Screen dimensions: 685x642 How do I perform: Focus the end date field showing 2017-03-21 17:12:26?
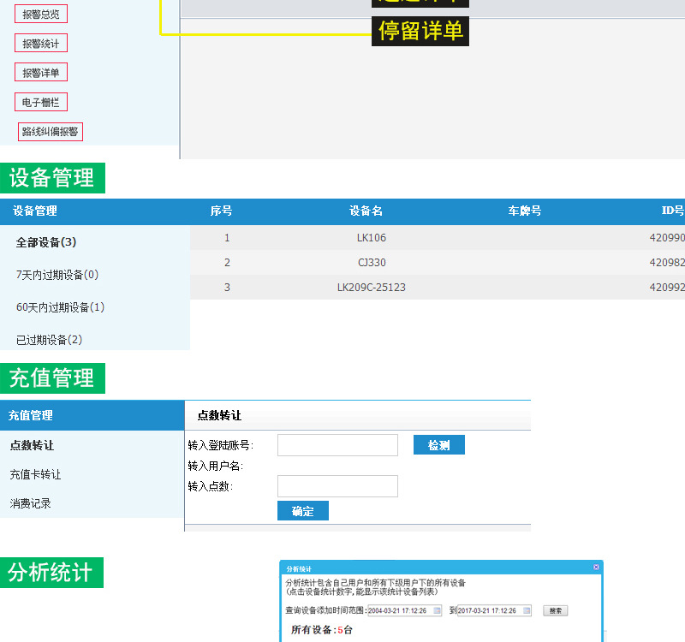coord(495,610)
